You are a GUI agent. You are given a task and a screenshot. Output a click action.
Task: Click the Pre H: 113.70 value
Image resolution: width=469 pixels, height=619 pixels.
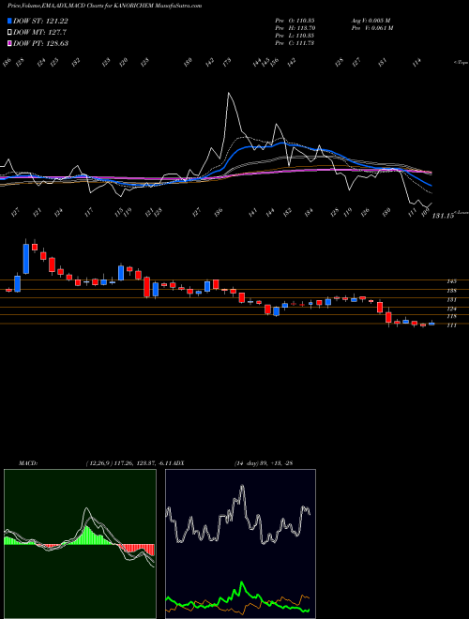coord(295,28)
